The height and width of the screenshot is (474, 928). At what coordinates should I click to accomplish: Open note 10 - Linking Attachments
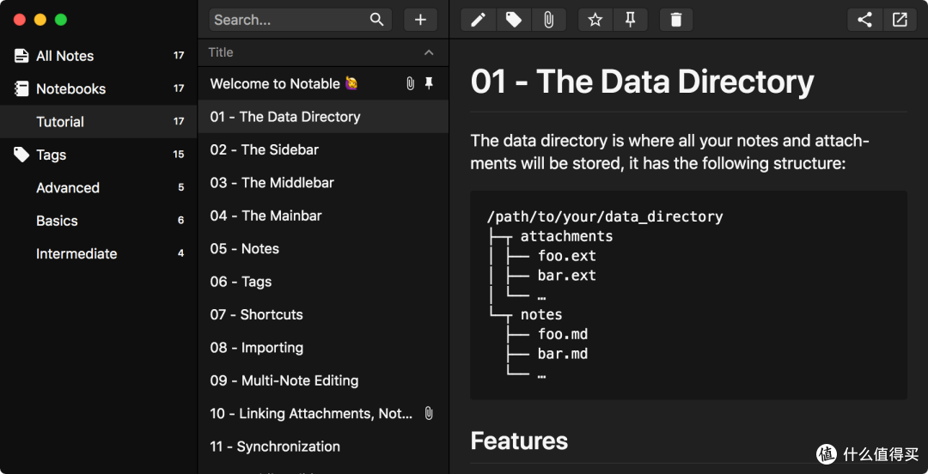click(x=323, y=414)
